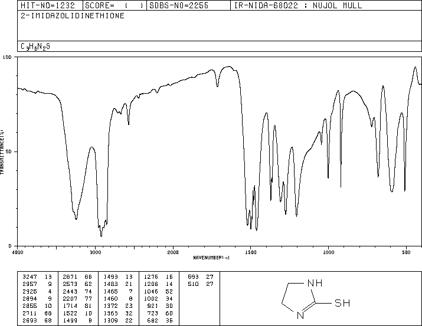
Task: Select peak table entry 3247
Action: tap(30, 277)
